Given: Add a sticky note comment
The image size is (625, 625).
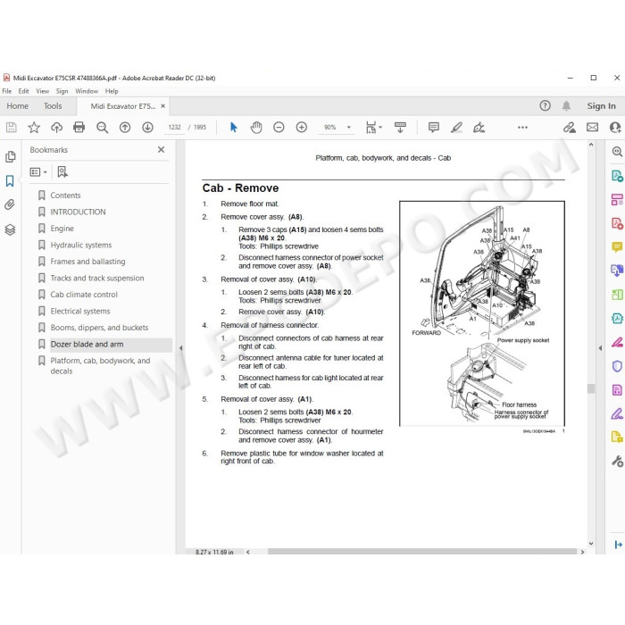Looking at the screenshot, I should coord(434,128).
